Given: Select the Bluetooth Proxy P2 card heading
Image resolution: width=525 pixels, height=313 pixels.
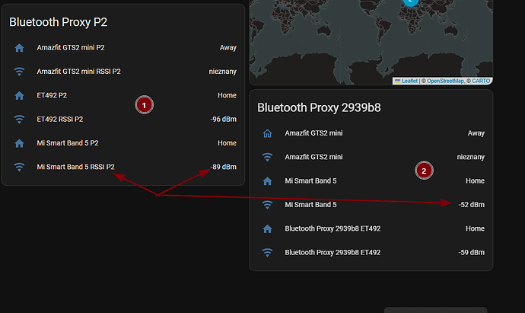Looking at the screenshot, I should (x=58, y=22).
